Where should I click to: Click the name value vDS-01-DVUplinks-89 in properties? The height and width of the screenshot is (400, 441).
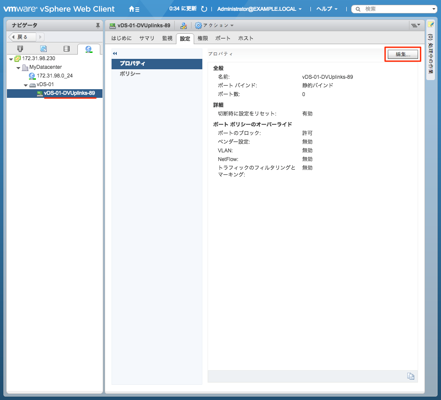[327, 77]
